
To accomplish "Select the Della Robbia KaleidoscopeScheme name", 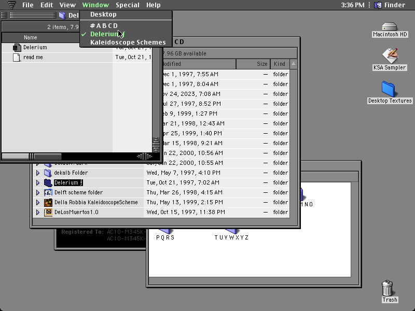I will click(x=96, y=202).
